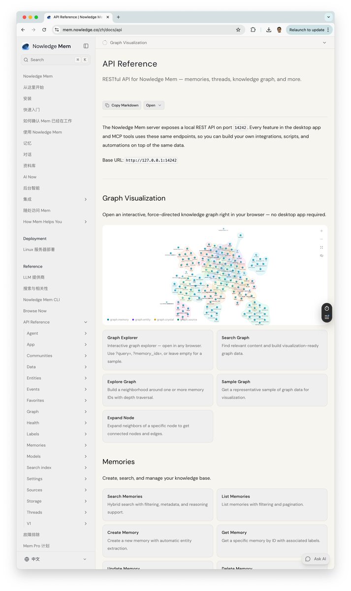Go to the 快速入门 sidebar page
351x591 pixels.
[x=32, y=110]
